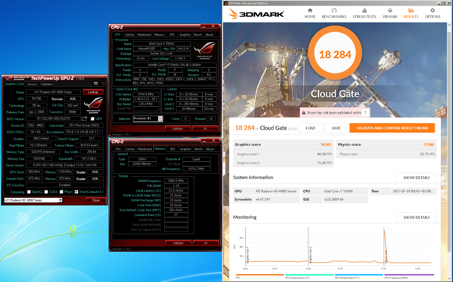Open About tab in upper CPU-Z window
The width and height of the screenshot is (453, 282).
pyautogui.click(x=209, y=35)
